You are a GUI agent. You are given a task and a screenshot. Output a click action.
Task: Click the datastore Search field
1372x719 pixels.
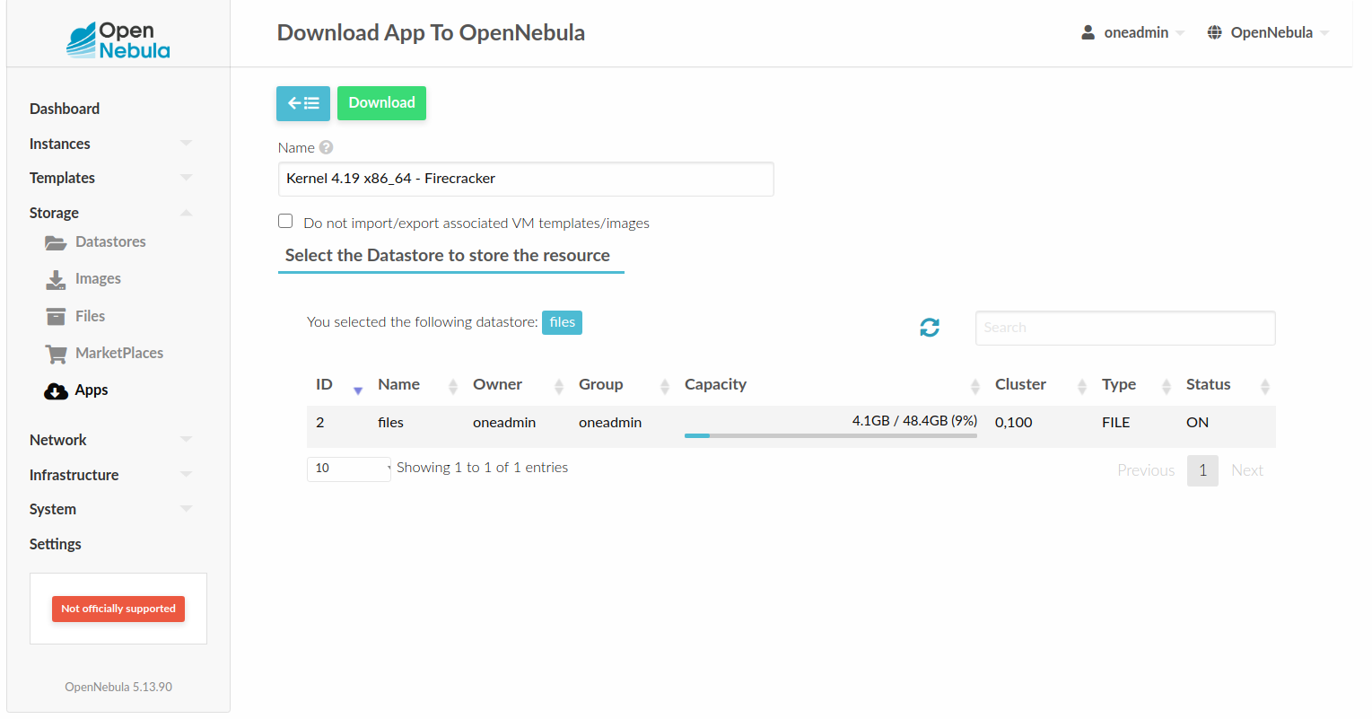[x=1125, y=328]
